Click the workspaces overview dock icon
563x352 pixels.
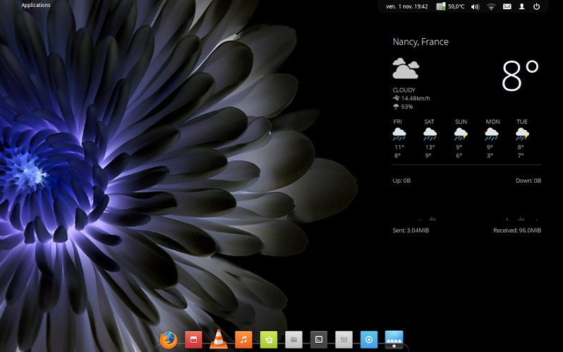(394, 339)
